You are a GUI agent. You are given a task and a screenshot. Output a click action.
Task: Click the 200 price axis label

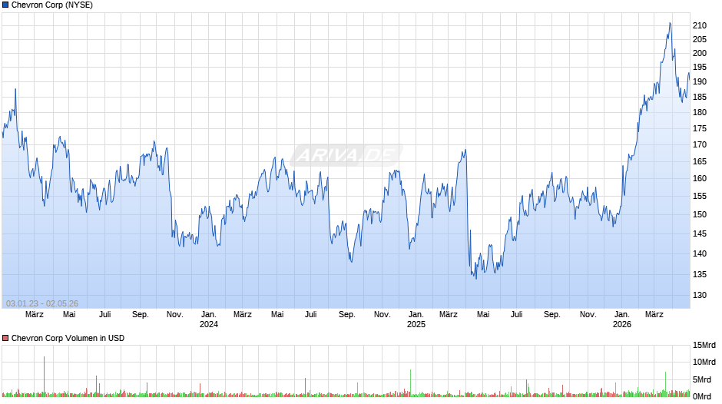pyautogui.click(x=700, y=53)
